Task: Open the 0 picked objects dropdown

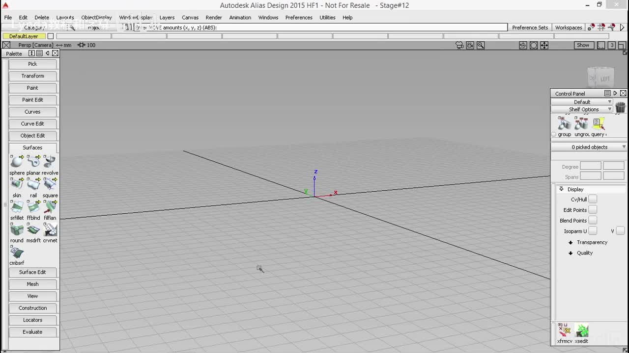Action: [x=589, y=147]
